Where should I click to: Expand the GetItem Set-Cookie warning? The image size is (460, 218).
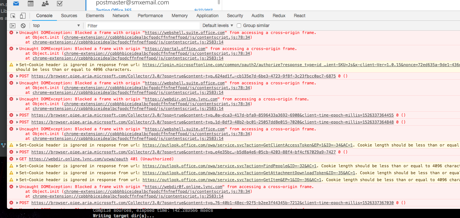[17, 180]
